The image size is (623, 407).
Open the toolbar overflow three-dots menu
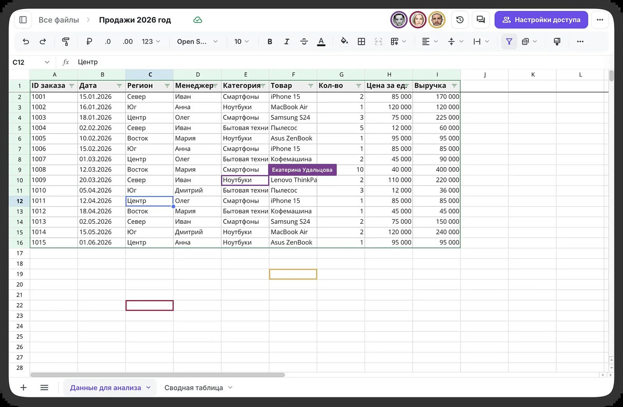(x=580, y=42)
